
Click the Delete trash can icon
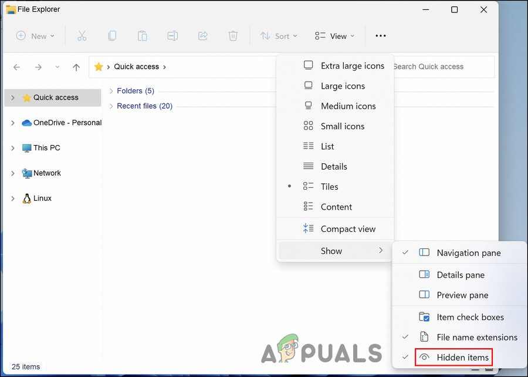233,36
